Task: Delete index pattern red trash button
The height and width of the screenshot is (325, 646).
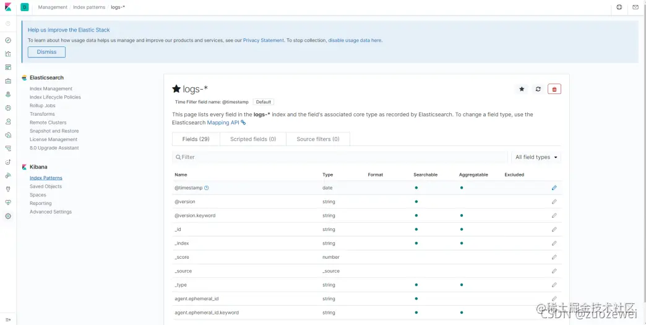Action: tap(554, 89)
